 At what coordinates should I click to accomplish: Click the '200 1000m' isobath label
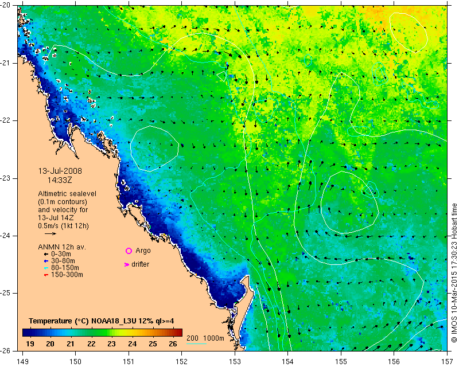[205, 338]
